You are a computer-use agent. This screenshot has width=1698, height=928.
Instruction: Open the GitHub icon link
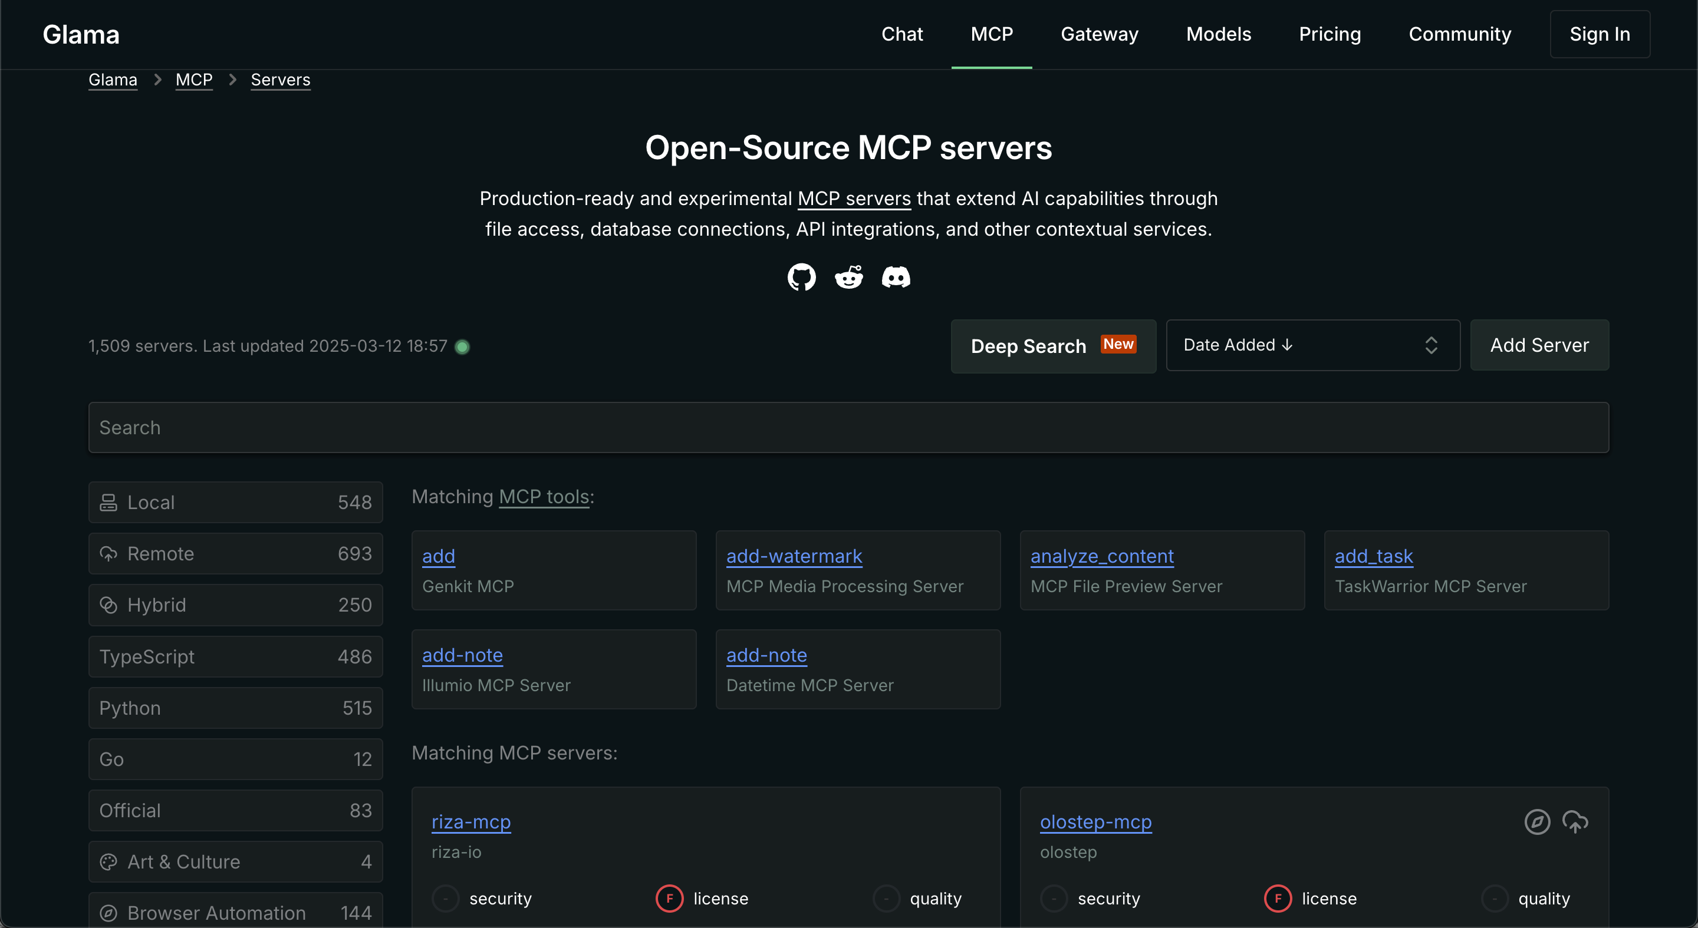click(x=802, y=278)
